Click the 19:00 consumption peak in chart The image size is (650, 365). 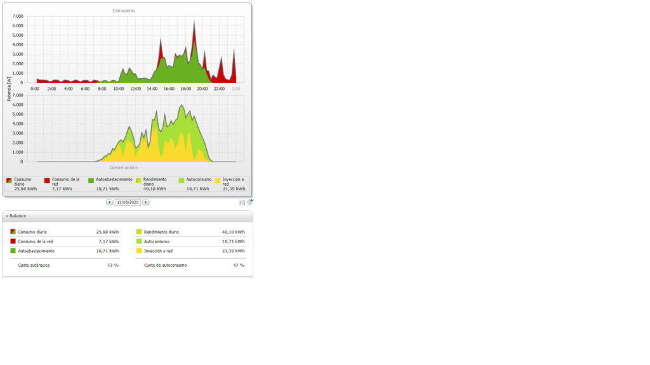[194, 22]
